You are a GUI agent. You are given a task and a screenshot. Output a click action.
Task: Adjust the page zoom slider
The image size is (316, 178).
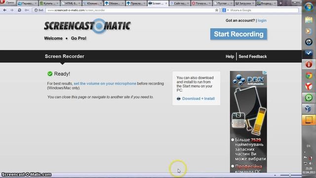coord(290,175)
